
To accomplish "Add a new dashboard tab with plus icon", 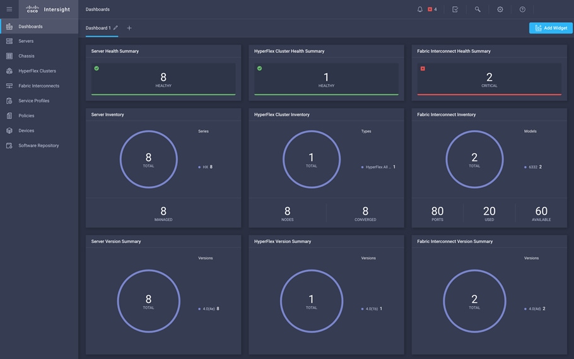I will click(x=129, y=28).
